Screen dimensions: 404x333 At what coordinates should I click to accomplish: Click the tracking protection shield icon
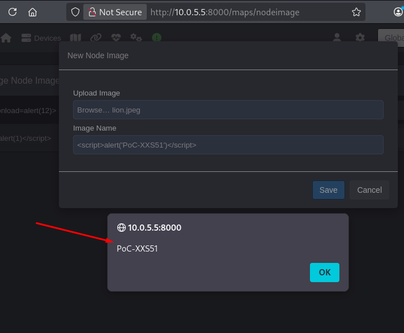point(75,12)
